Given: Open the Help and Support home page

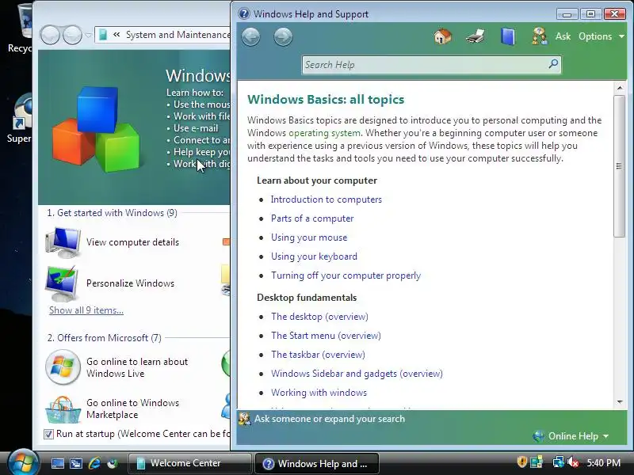Looking at the screenshot, I should point(443,36).
